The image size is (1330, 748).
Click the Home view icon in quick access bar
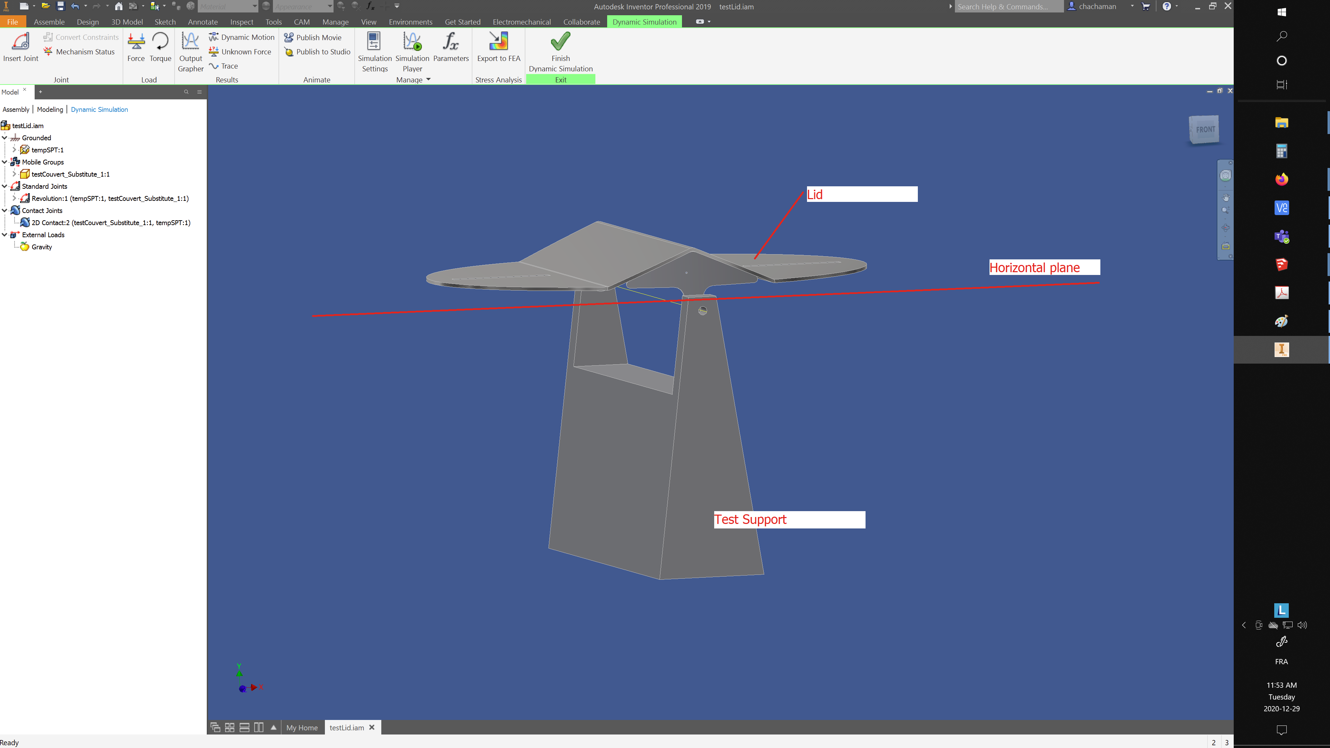click(x=119, y=6)
